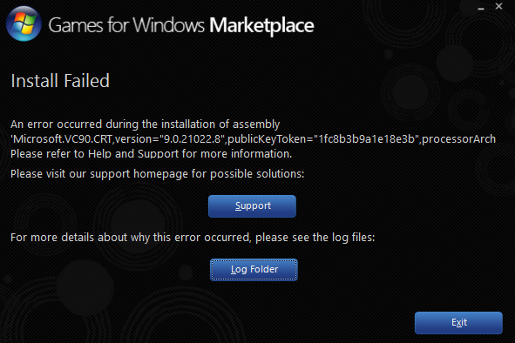Click the 'possible solutions:' text
This screenshot has height=343, width=515.
coord(257,174)
